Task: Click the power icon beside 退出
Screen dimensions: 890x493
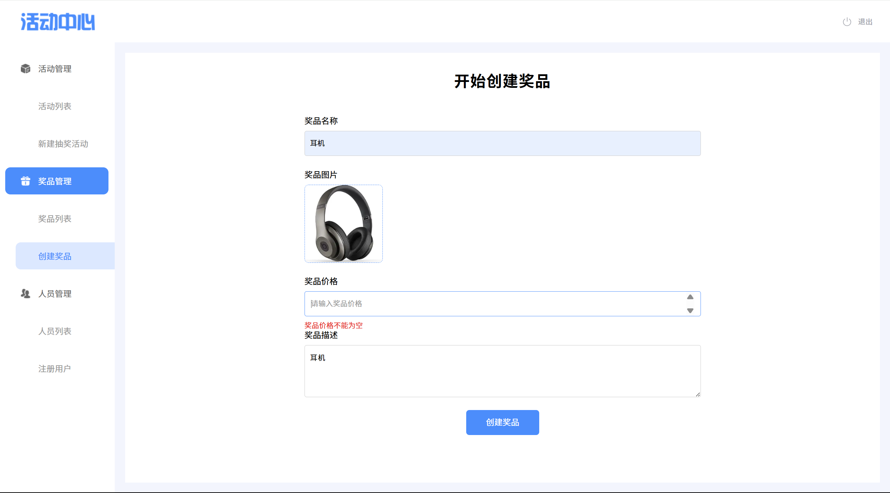Action: pyautogui.click(x=847, y=22)
